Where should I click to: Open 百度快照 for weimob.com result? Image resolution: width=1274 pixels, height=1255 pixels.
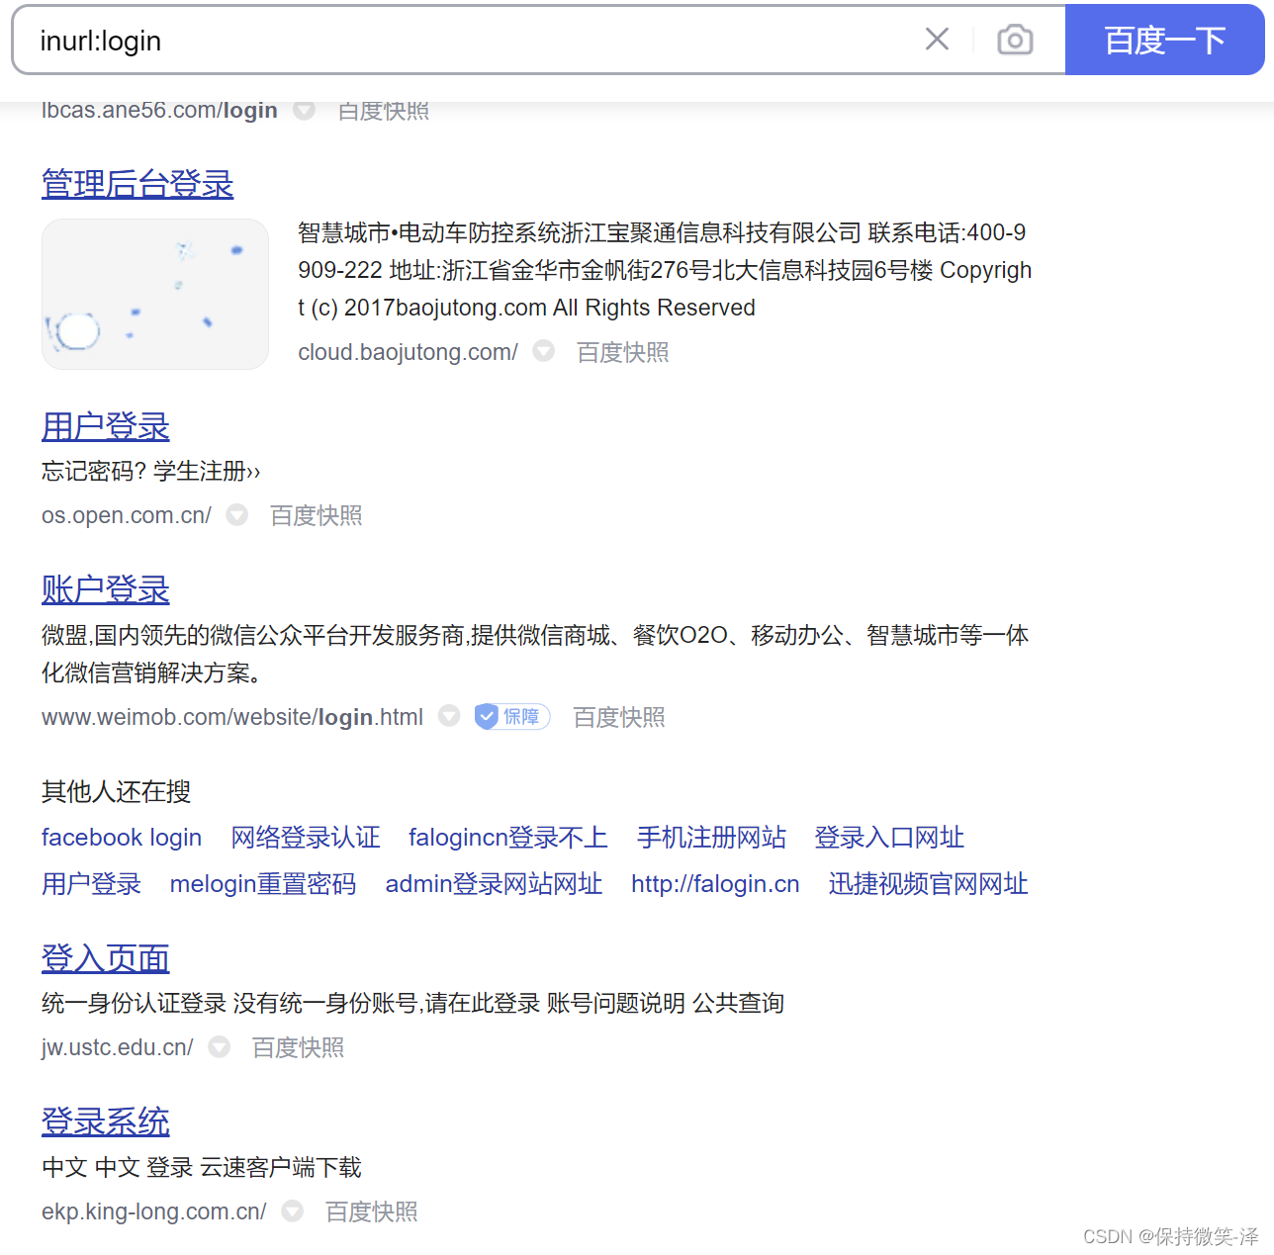(x=619, y=717)
